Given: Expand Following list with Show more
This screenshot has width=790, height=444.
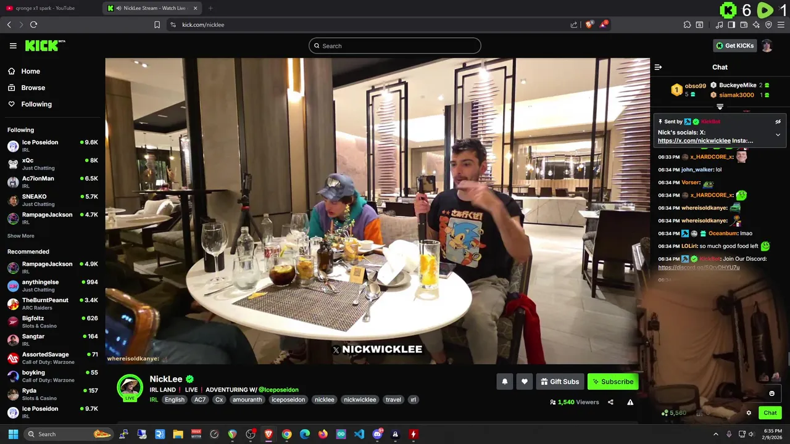Looking at the screenshot, I should 20,236.
